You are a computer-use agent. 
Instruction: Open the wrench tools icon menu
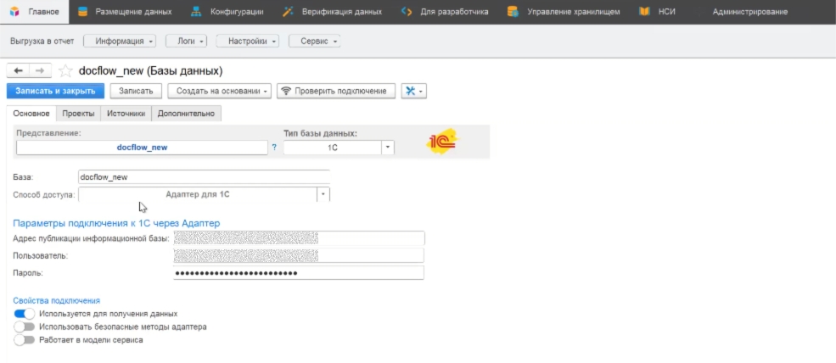(x=413, y=91)
